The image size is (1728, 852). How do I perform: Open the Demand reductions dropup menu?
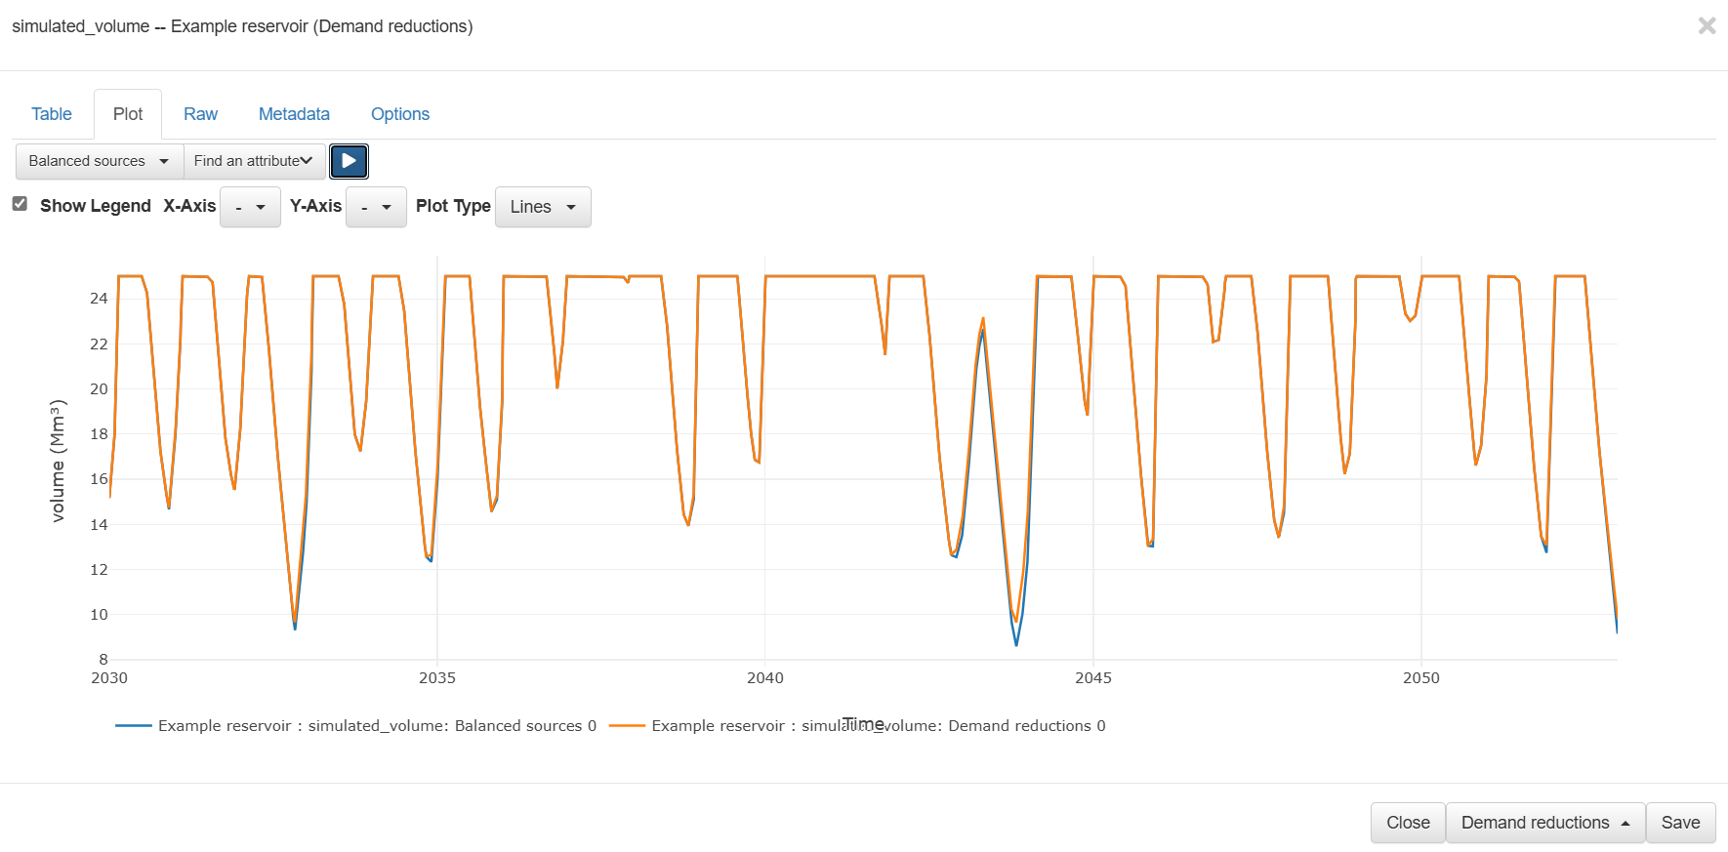point(1544,823)
